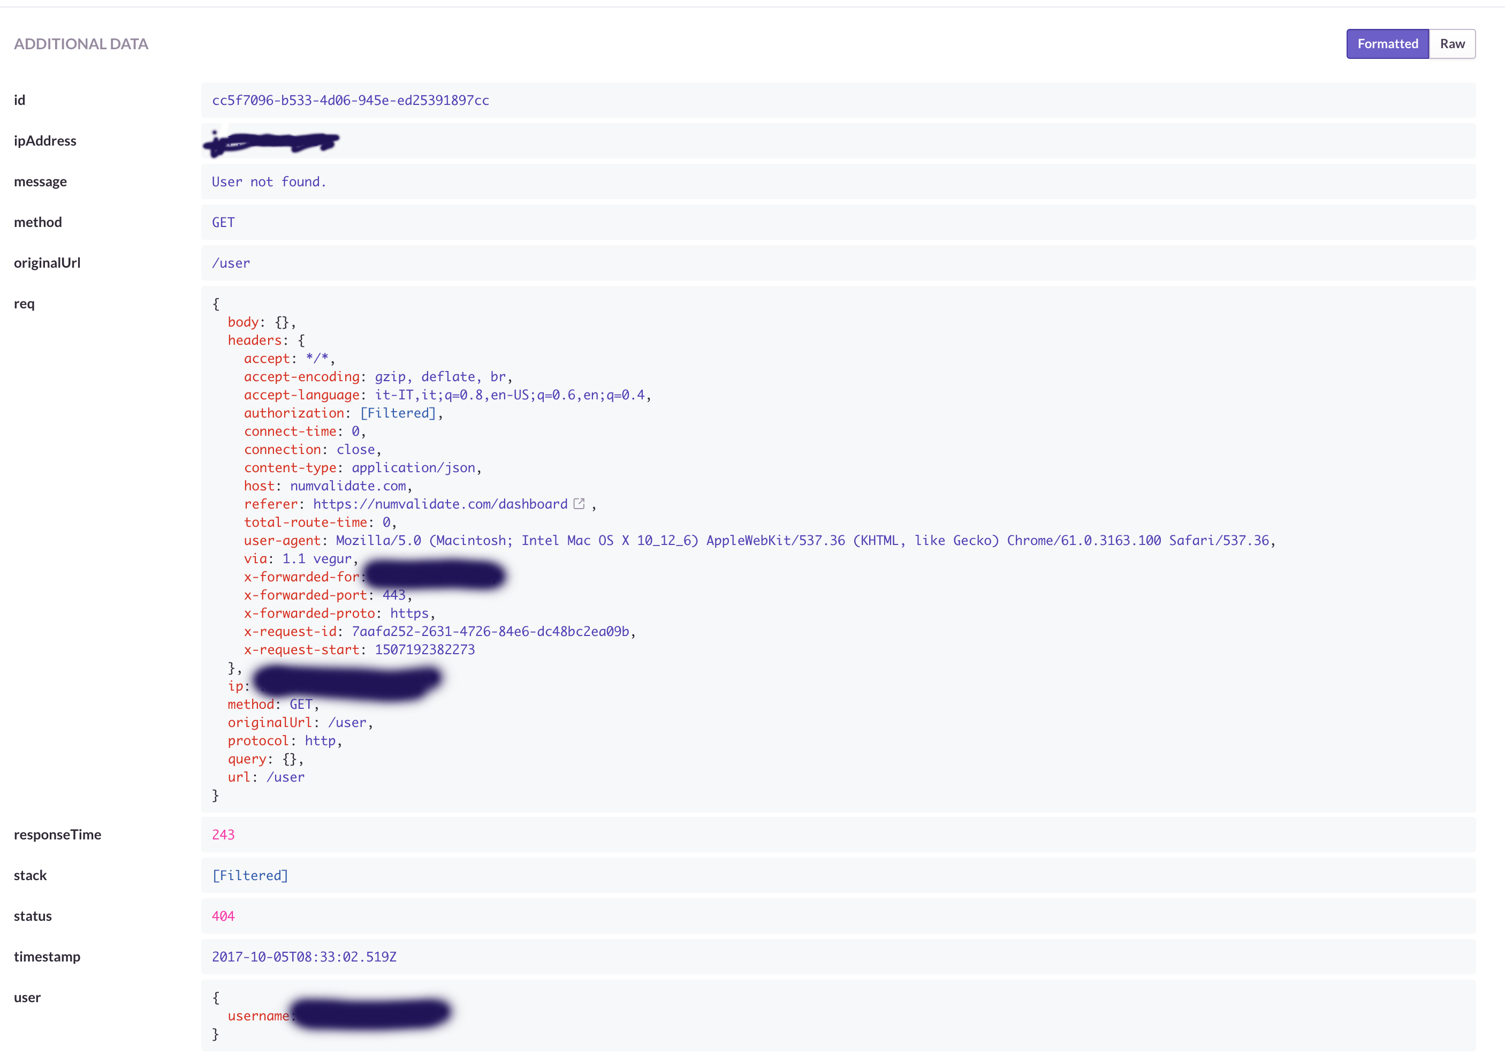Click the external link icon beside referer URL

(x=580, y=503)
